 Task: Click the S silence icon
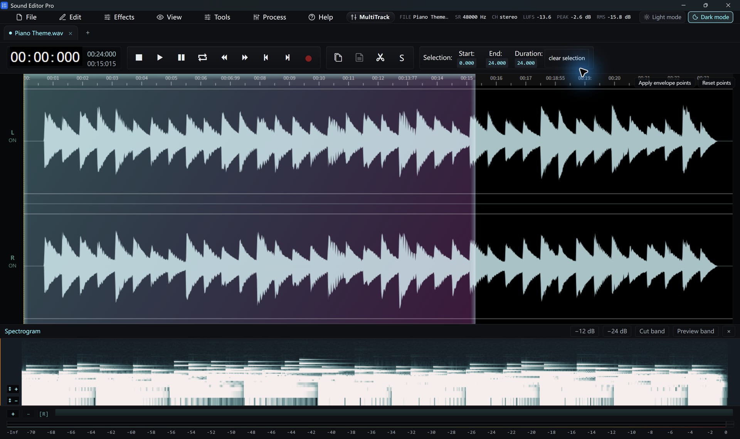click(402, 58)
